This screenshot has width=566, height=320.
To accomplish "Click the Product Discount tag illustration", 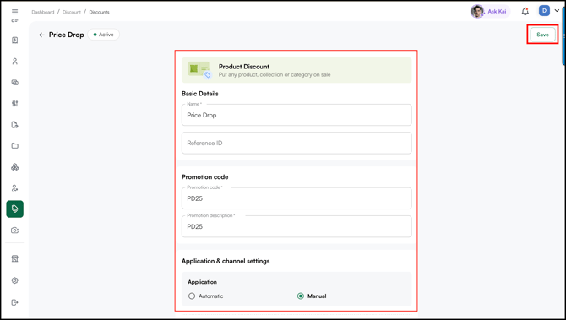I will 199,69.
